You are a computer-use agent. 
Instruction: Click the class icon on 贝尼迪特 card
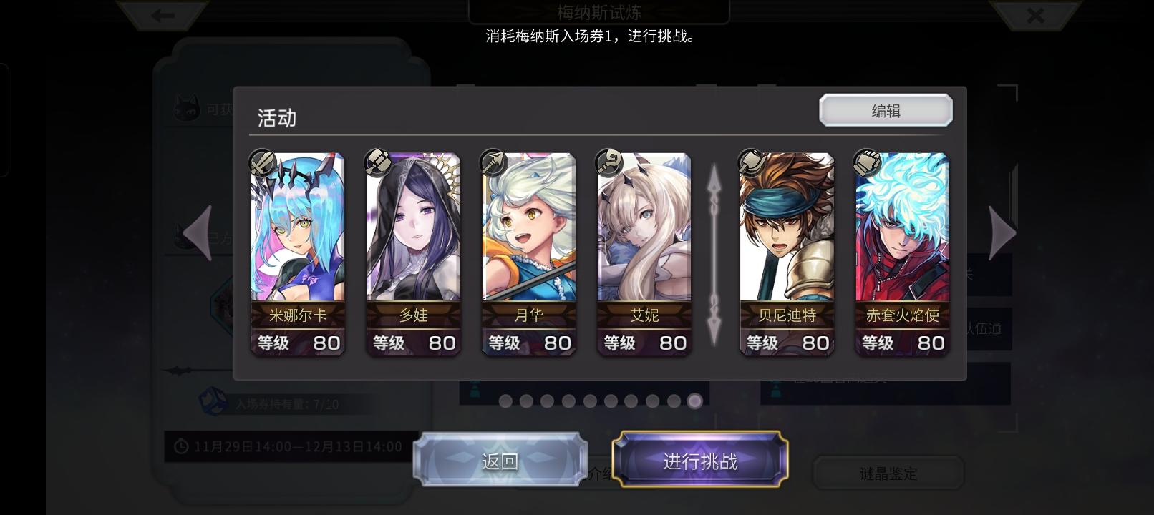752,163
